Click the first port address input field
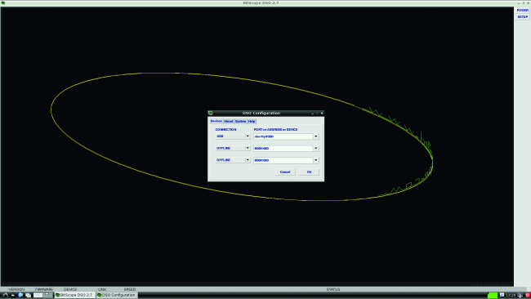Viewport: 531px width, 299px height. click(283, 136)
